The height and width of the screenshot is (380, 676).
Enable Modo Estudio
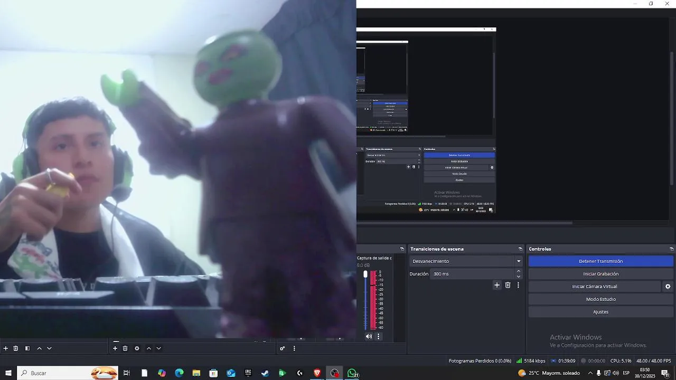(601, 299)
